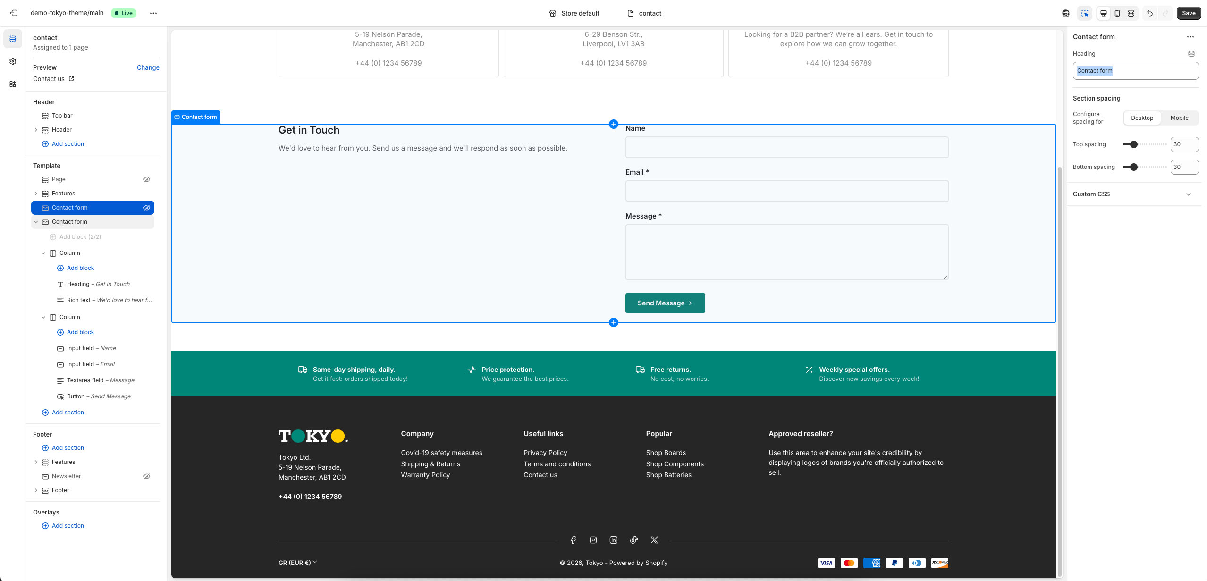Toggle visibility of highlighted Contact form section
Image resolution: width=1207 pixels, height=581 pixels.
147,208
